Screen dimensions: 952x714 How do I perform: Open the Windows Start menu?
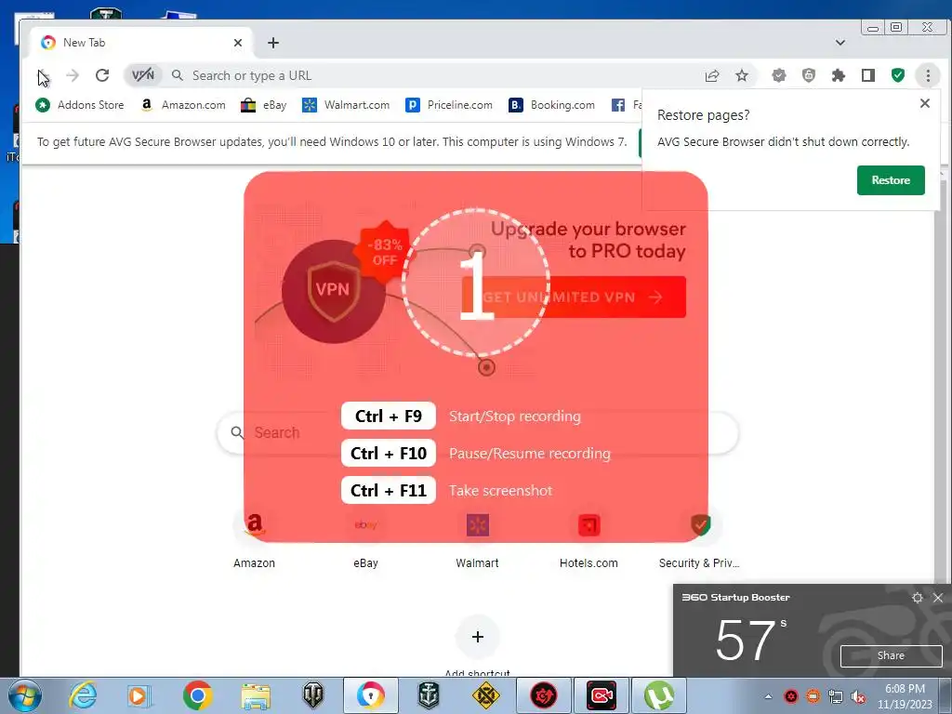click(24, 695)
